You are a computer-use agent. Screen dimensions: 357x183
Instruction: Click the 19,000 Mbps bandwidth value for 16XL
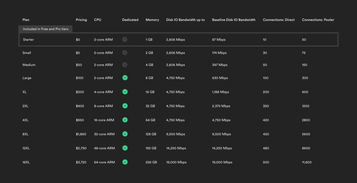[176, 162]
